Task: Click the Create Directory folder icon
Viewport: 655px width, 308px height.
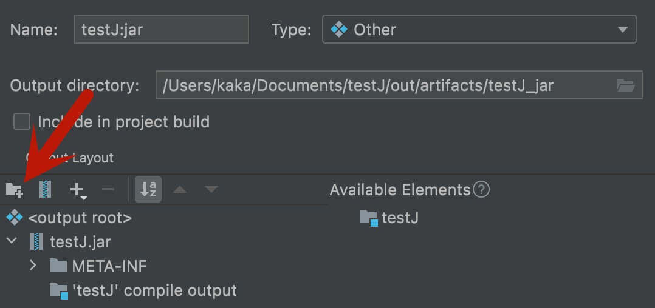Action: (x=14, y=190)
